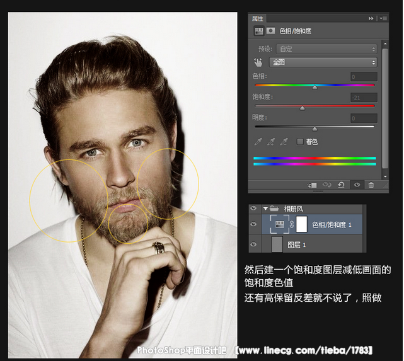Hide the 图层 1 layer
Image resolution: width=404 pixels, height=361 pixels.
pyautogui.click(x=254, y=244)
